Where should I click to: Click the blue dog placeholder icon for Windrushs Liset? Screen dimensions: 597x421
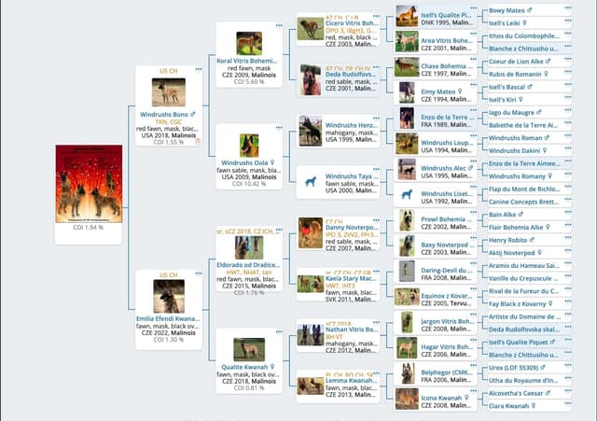point(407,194)
